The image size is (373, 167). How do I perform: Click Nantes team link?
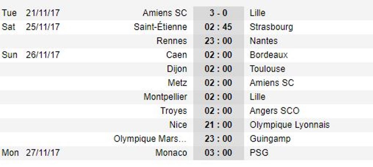pos(264,41)
